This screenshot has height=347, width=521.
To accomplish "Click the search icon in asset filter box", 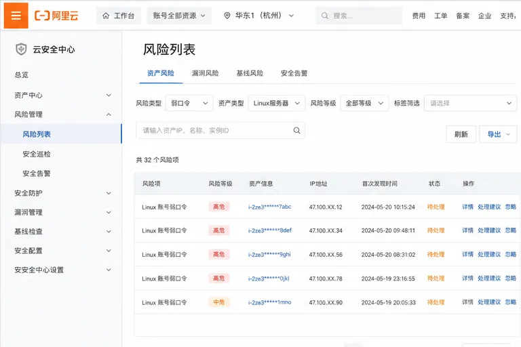I will (x=296, y=131).
